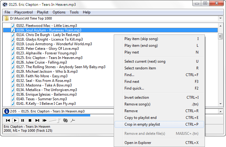Click the note icon of Peter Cetera - Glory Of Love

pos(13,49)
